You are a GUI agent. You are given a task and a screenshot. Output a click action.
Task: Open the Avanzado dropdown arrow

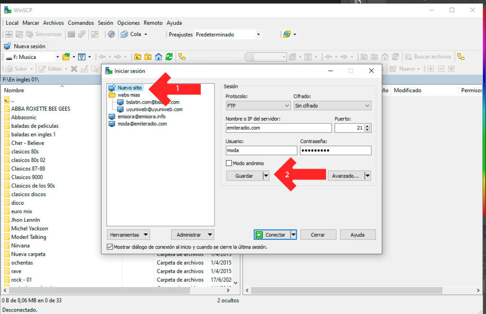pyautogui.click(x=367, y=176)
